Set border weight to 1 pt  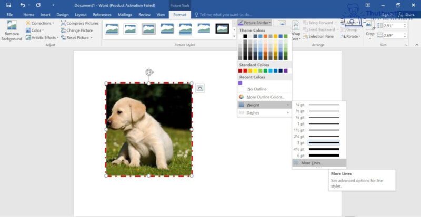(x=319, y=124)
